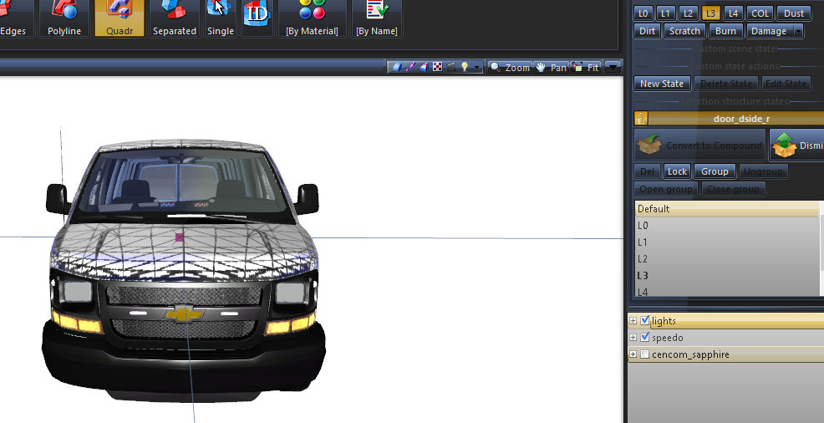824x423 pixels.
Task: Convert selection to Compound
Action: (x=699, y=145)
